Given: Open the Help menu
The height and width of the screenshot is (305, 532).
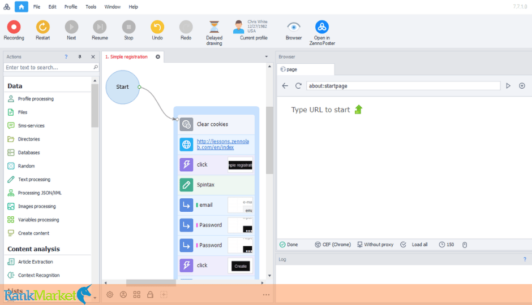Looking at the screenshot, I should (134, 7).
